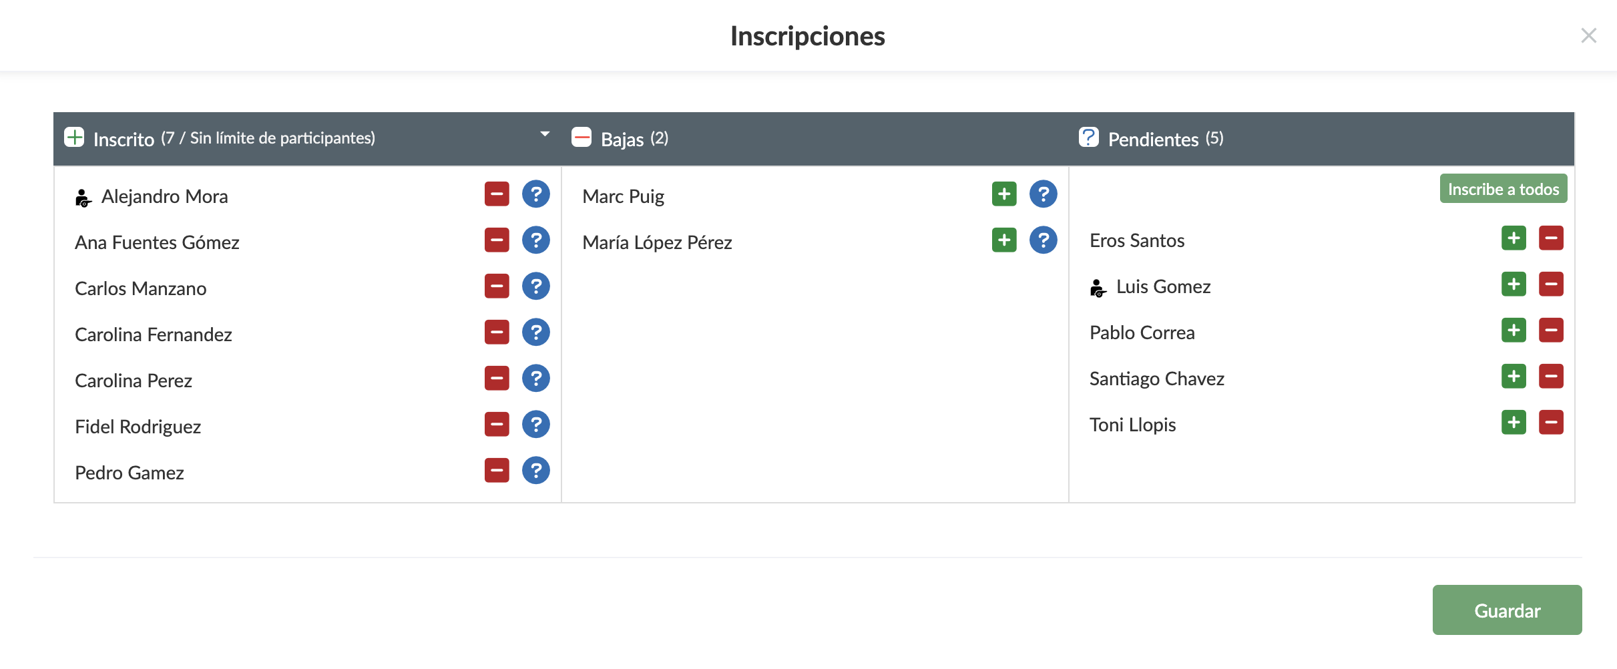Enroll Toni Llopis using plus icon
1617x669 pixels.
1514,423
